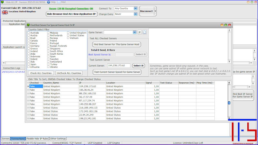This screenshot has width=258, height=145.
Task: Click the Best Speed Server Is label
Action: [x=100, y=54]
